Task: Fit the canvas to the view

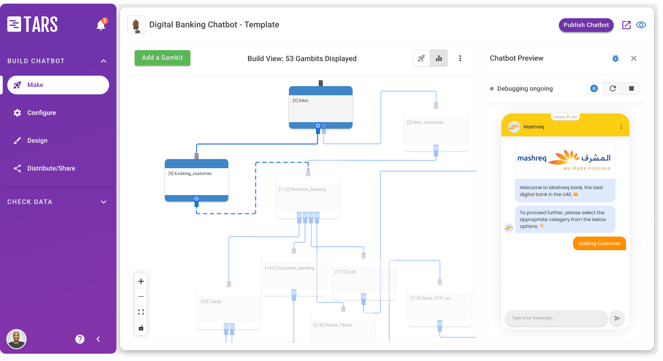Action: [141, 312]
